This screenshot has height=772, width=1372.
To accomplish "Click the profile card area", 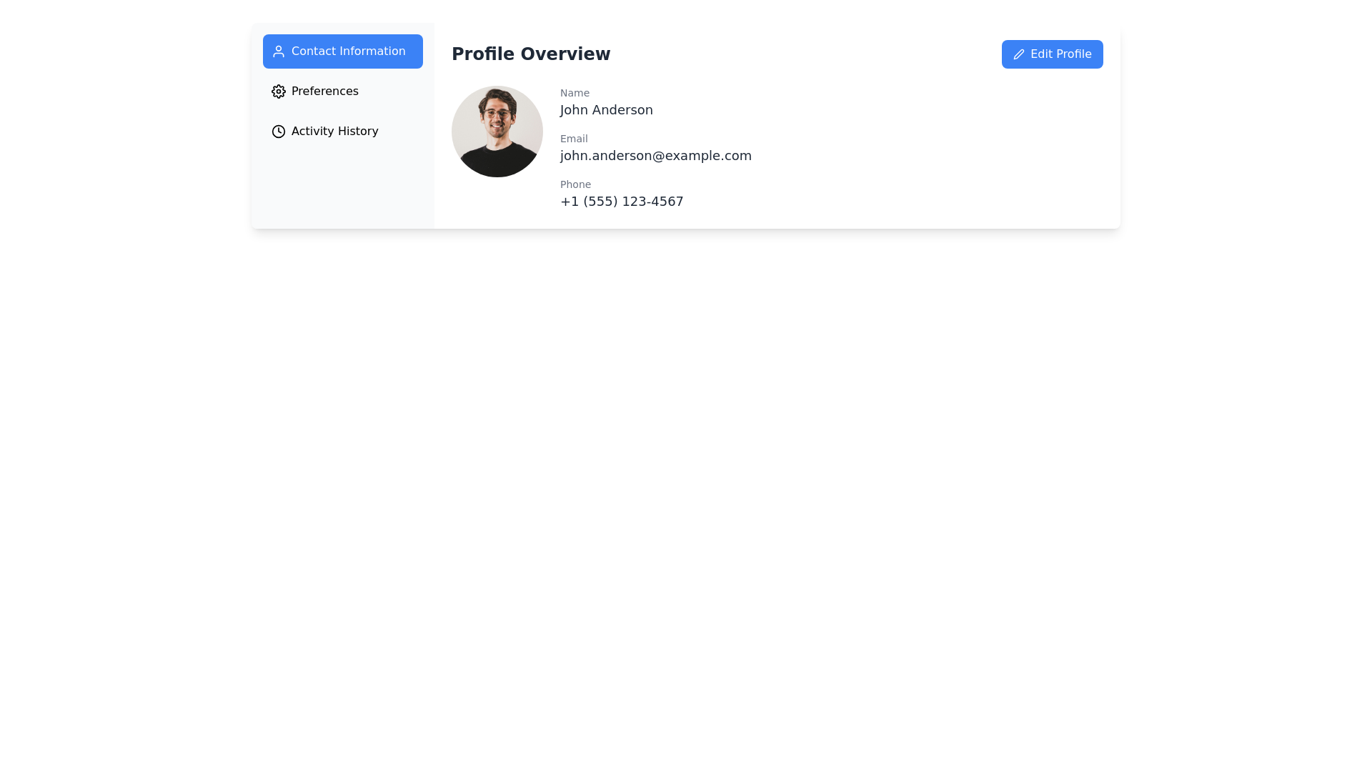I will [x=786, y=143].
